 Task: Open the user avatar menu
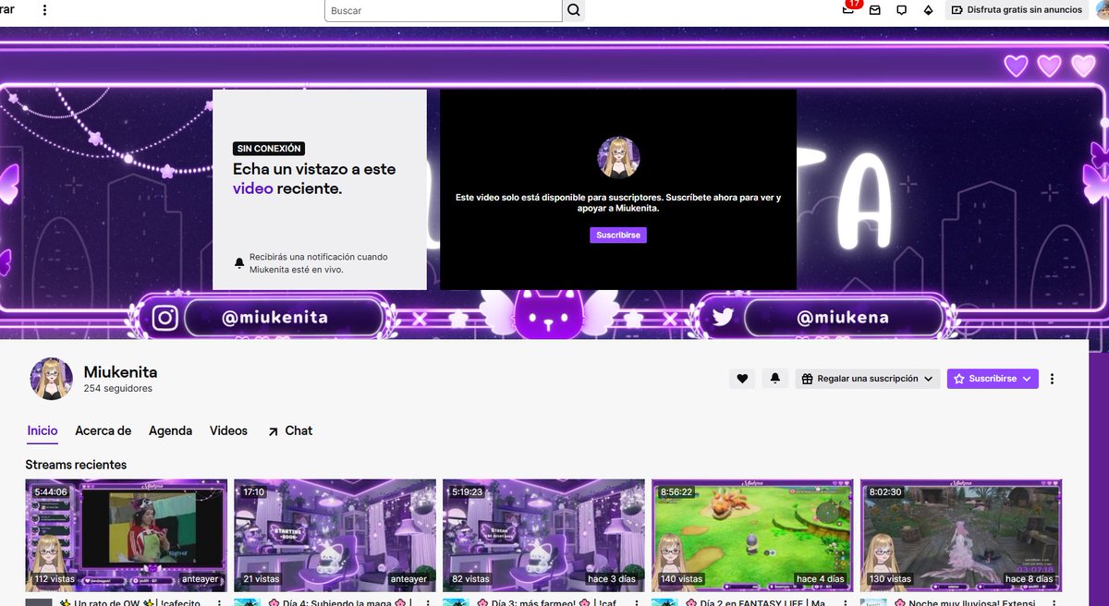point(1102,10)
